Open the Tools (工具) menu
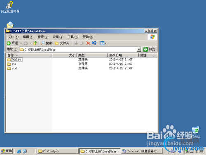This screenshot has width=206, height=155. (73, 37)
